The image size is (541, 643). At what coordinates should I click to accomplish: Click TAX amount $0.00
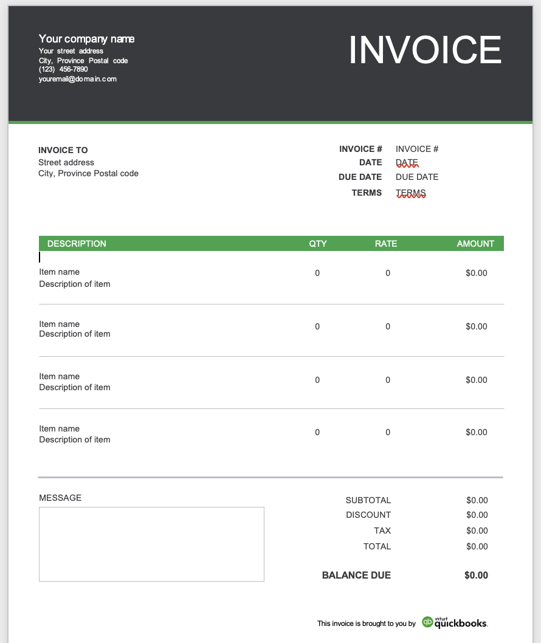click(477, 531)
